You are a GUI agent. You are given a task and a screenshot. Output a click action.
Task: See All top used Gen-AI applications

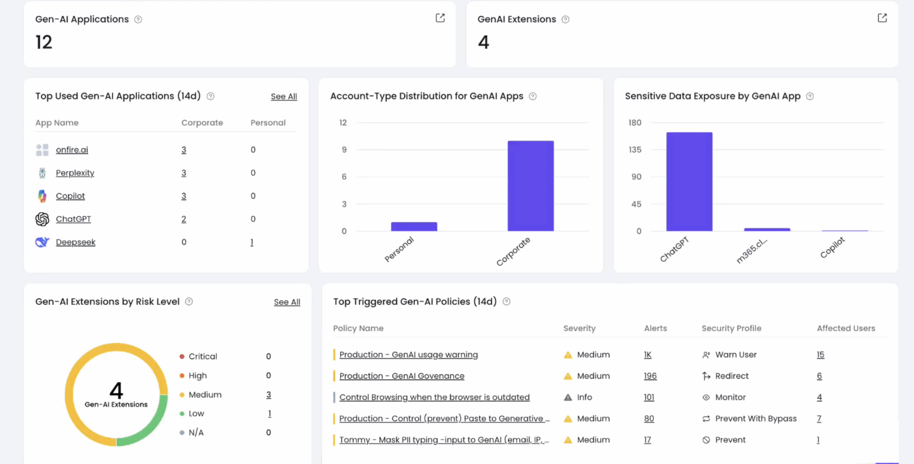[x=283, y=96]
